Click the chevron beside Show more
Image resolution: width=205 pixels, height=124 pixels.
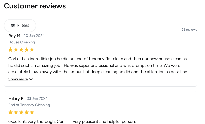tap(31, 79)
